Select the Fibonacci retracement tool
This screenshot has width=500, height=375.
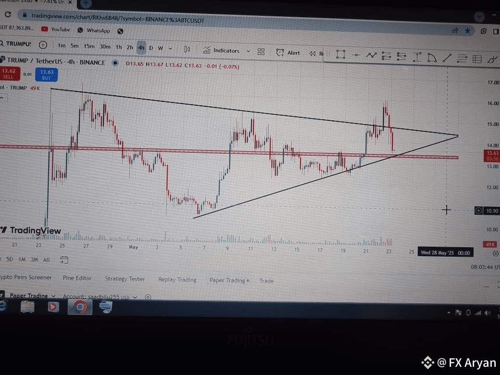coord(386,56)
